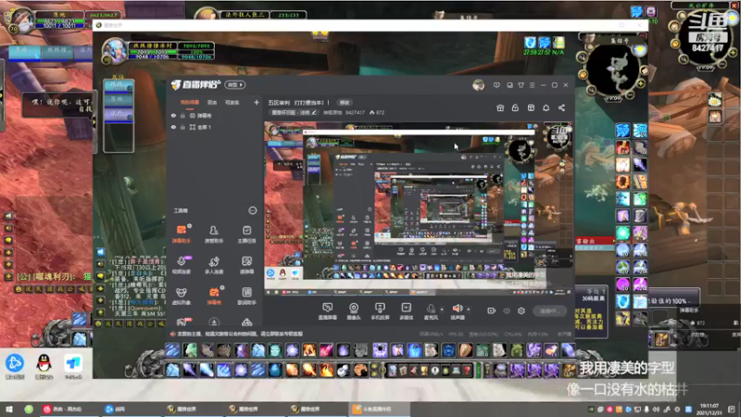Open the 歌词助手 tool
The height and width of the screenshot is (417, 741).
tap(246, 296)
